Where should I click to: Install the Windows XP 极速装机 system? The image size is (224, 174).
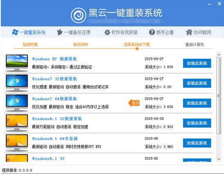point(197,63)
